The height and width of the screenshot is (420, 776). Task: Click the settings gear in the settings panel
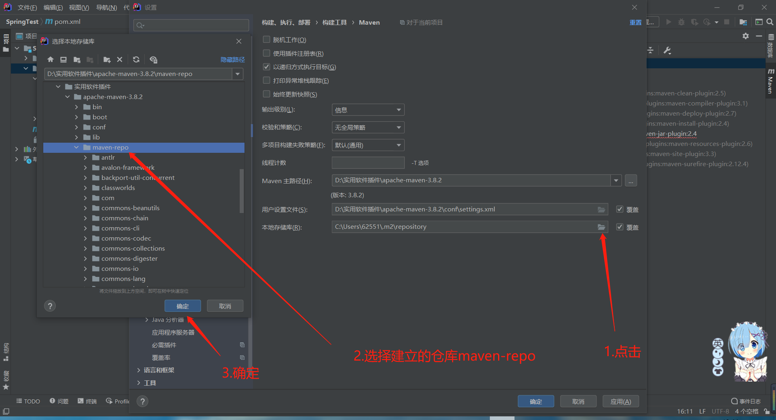pos(745,36)
